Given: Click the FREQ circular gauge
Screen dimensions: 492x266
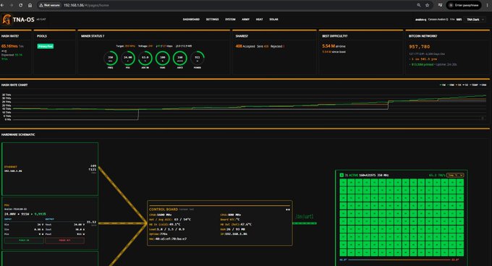Looking at the screenshot, I should (x=111, y=58).
